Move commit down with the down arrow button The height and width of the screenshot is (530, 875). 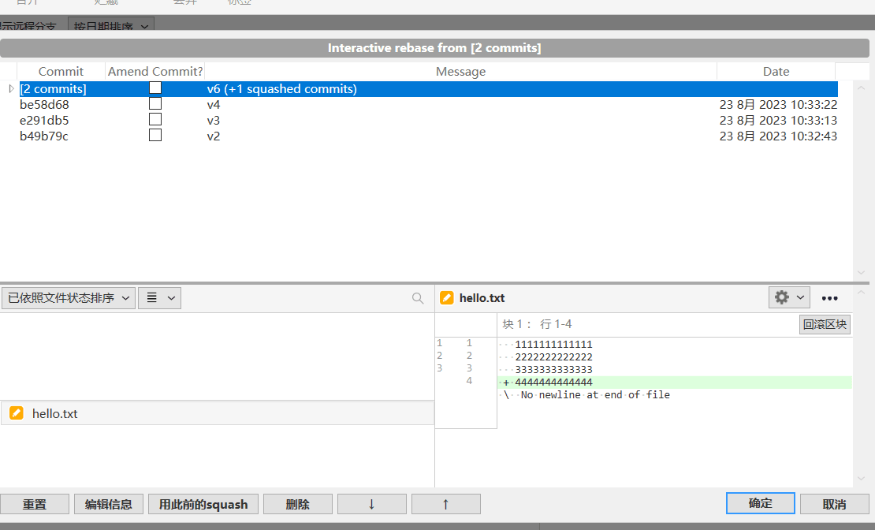371,504
